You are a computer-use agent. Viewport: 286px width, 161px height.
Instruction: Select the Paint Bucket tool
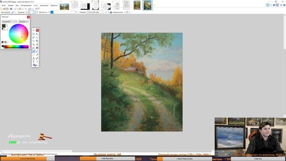pos(34,48)
